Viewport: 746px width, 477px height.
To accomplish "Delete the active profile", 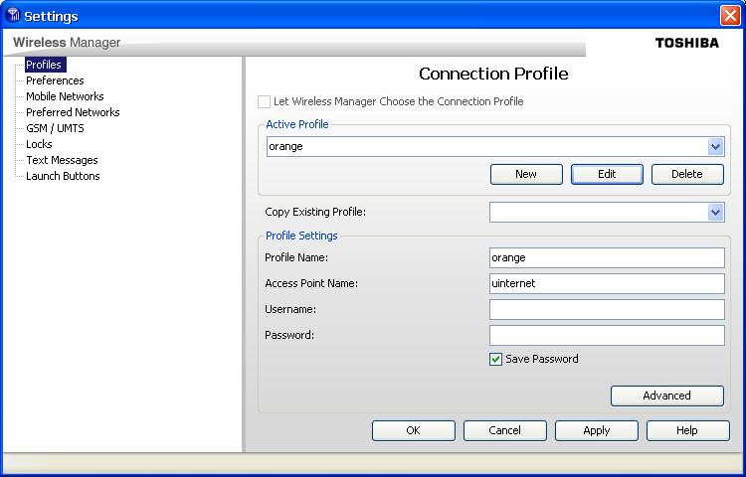I will (x=687, y=174).
